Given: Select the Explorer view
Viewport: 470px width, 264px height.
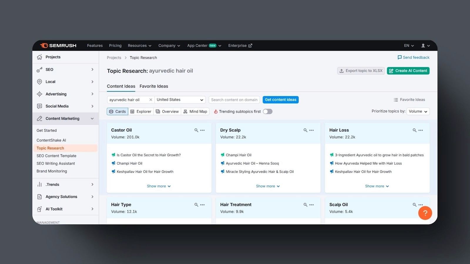Looking at the screenshot, I should click(x=141, y=111).
